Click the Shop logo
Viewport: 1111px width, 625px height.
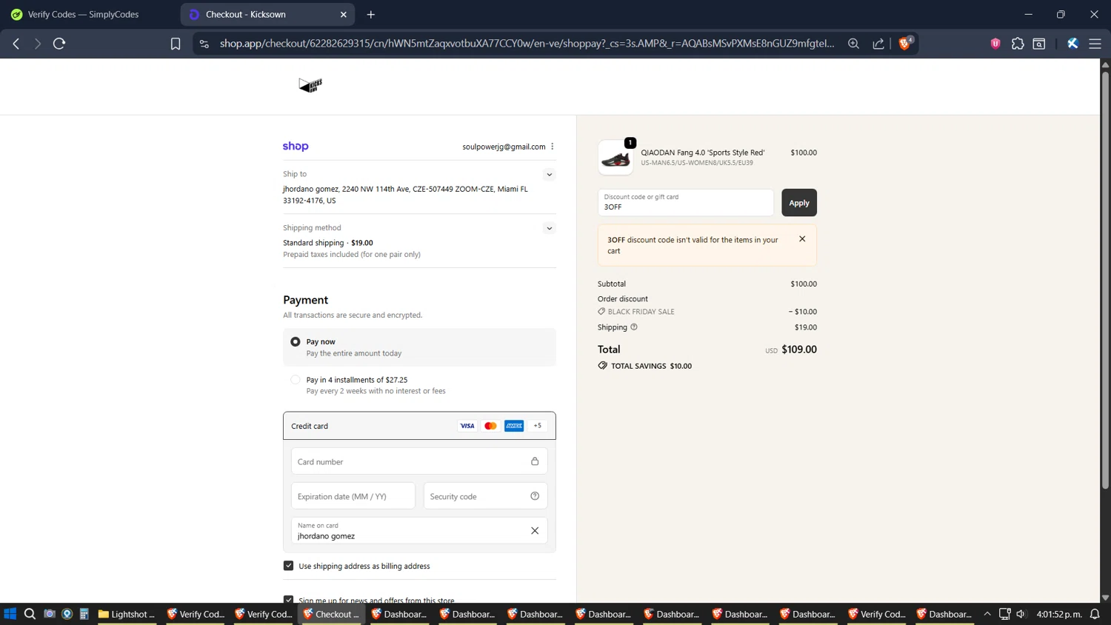pyautogui.click(x=296, y=147)
